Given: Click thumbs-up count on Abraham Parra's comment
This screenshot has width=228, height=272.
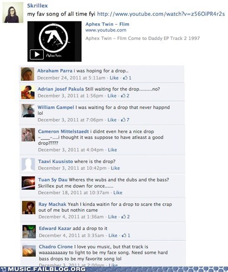Looking at the screenshot, I should [x=130, y=78].
